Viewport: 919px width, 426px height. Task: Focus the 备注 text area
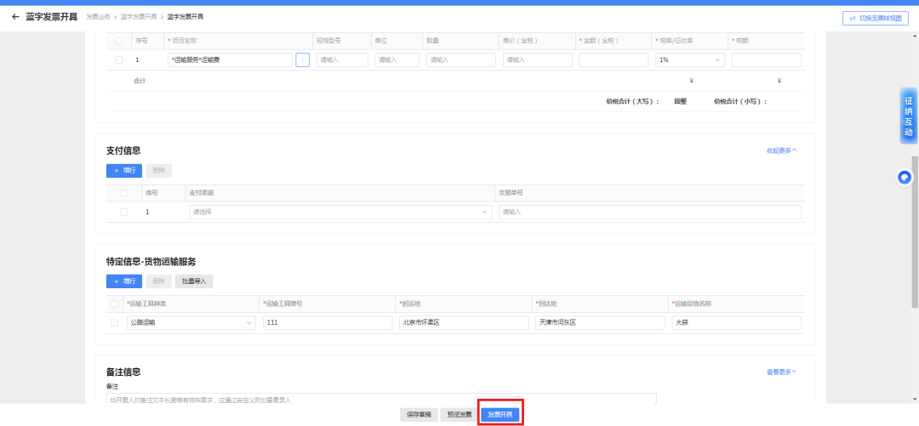381,399
